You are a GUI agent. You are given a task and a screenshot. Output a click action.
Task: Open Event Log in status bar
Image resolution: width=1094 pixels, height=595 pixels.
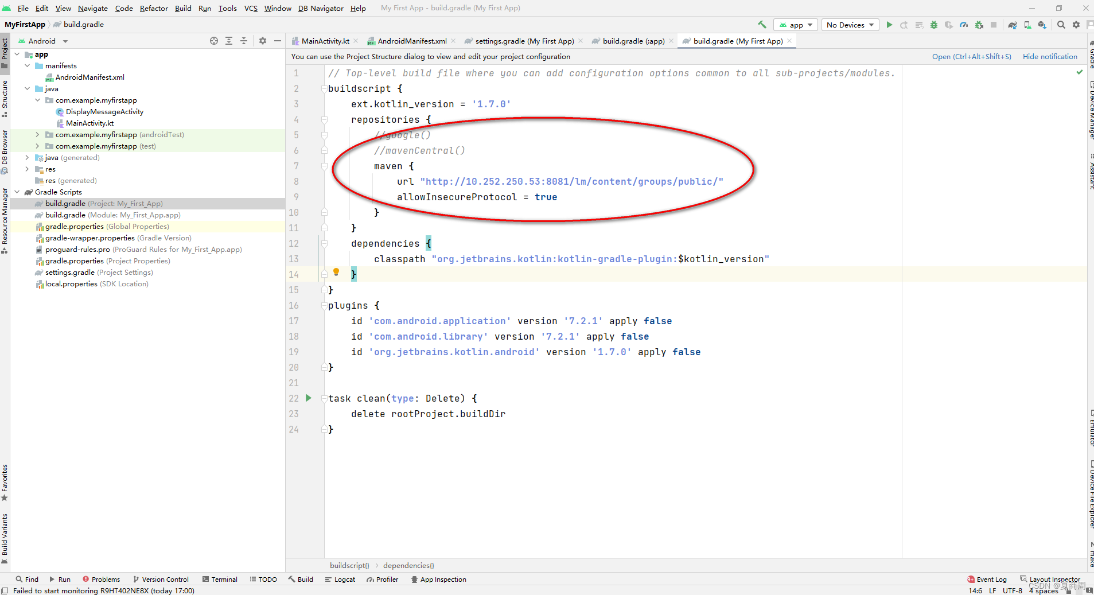pyautogui.click(x=987, y=580)
